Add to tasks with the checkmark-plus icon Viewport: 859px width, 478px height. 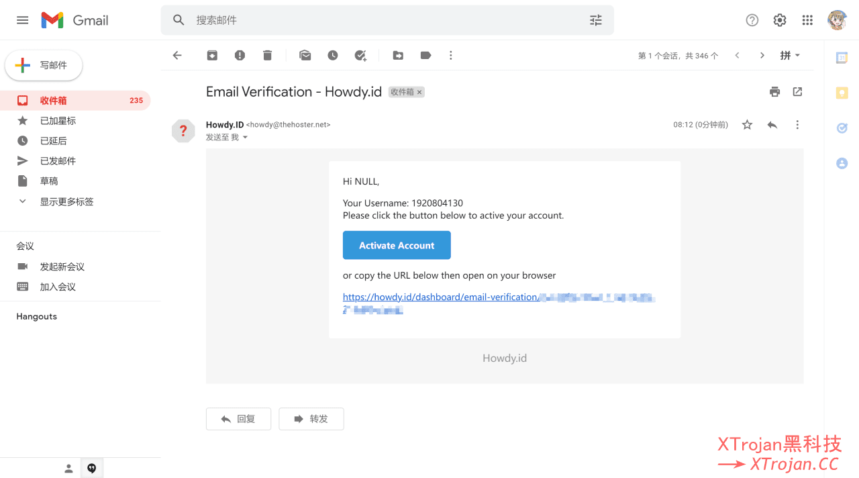[360, 56]
